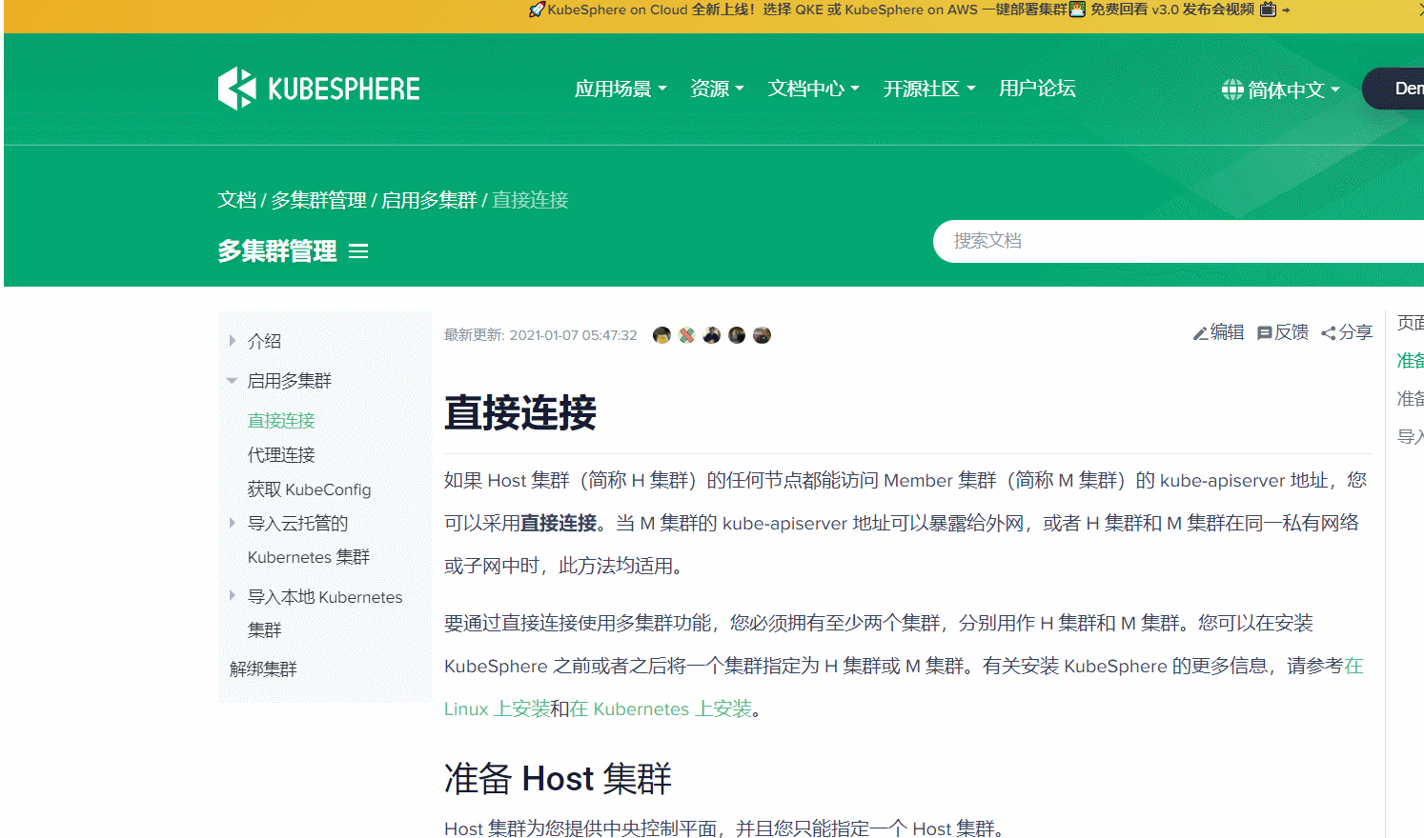This screenshot has width=1424, height=838.
Task: Click 文档 breadcrumb link
Action: point(236,200)
